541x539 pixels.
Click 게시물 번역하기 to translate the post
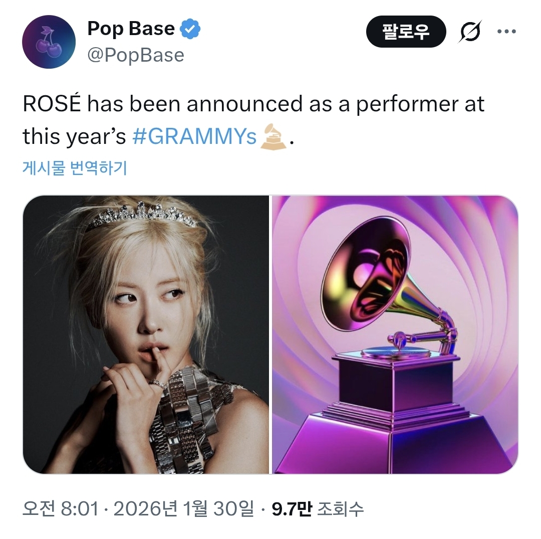75,168
